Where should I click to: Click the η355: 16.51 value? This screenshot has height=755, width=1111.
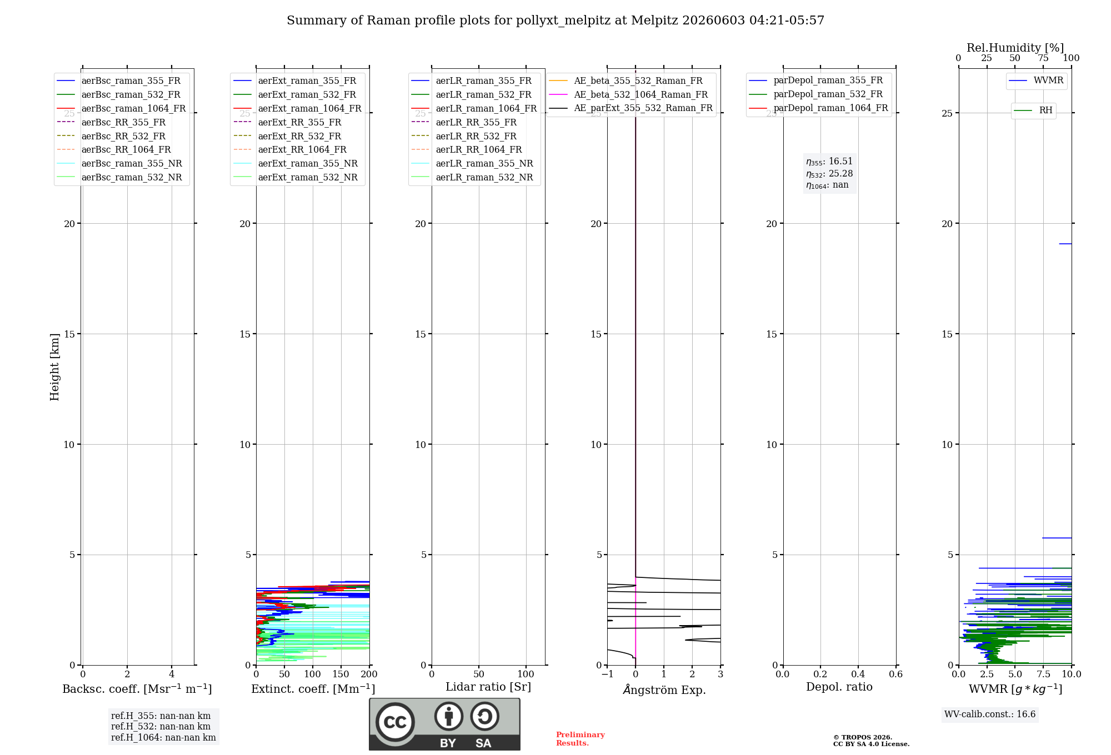[829, 162]
